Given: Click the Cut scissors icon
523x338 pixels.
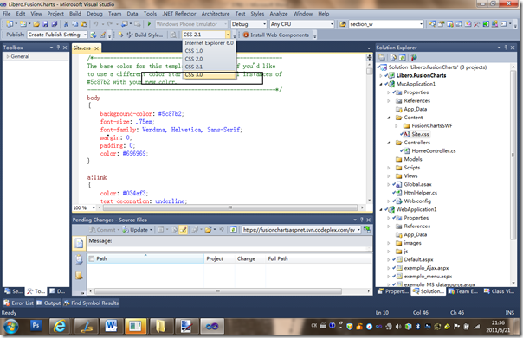Looking at the screenshot, I should 66,24.
